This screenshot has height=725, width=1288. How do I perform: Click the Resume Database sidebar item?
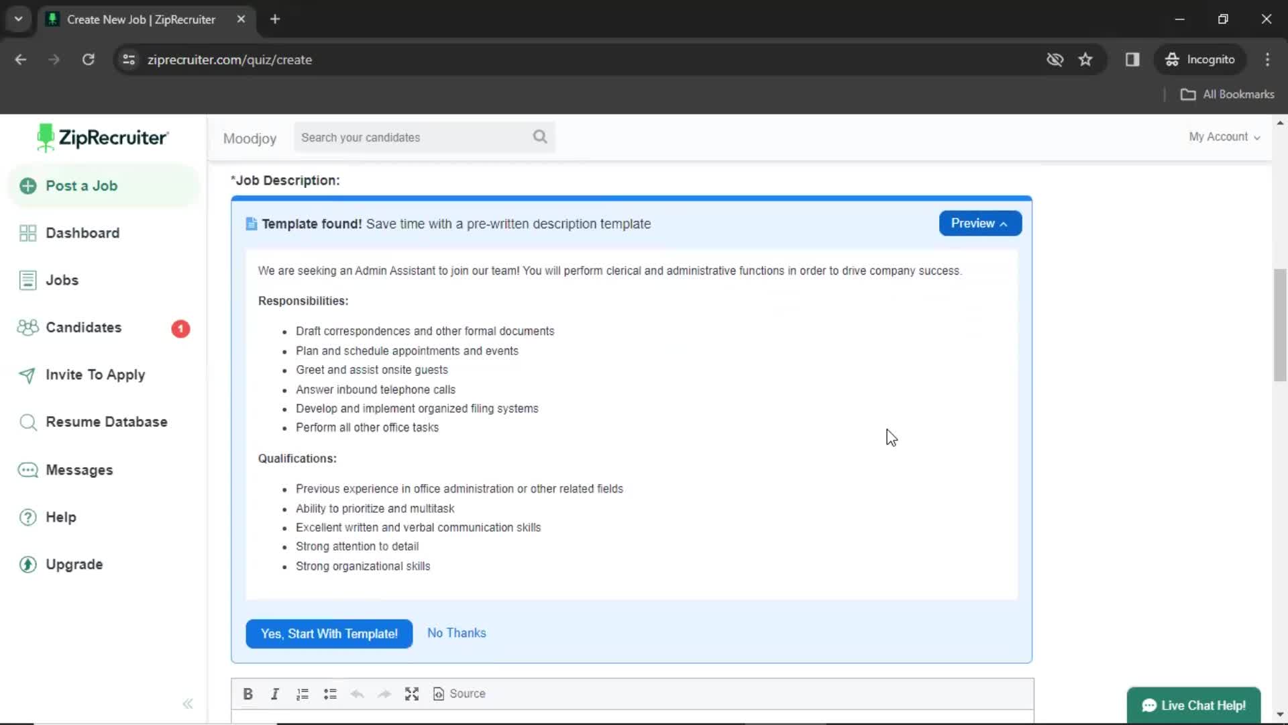(x=106, y=422)
